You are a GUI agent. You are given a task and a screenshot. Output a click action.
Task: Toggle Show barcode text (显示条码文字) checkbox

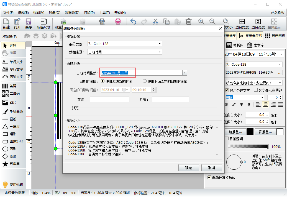[227, 90]
